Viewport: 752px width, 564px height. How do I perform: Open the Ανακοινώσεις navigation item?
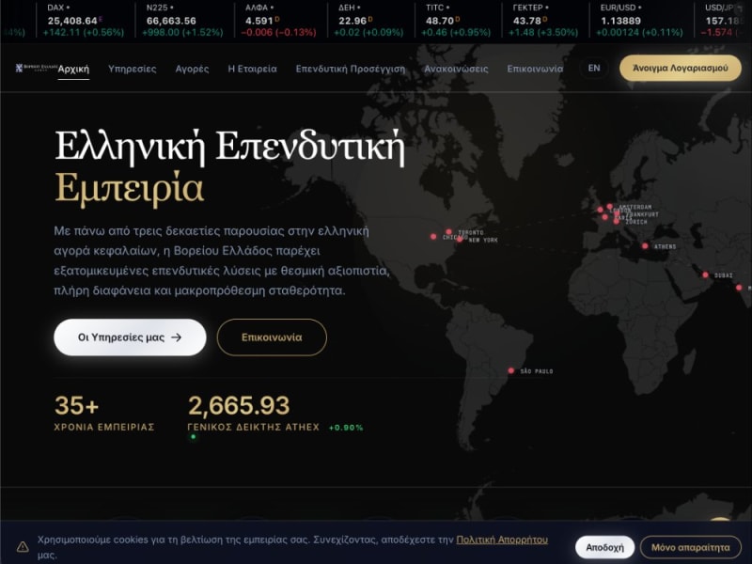point(456,69)
